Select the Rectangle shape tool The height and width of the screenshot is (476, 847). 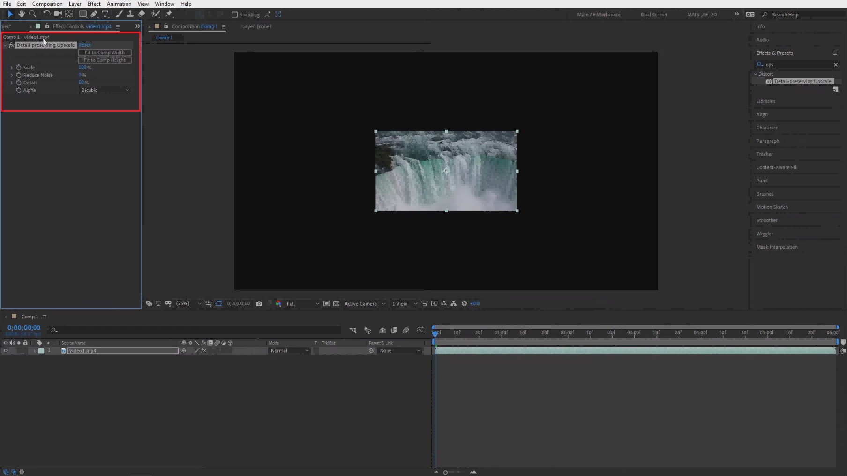click(x=83, y=14)
